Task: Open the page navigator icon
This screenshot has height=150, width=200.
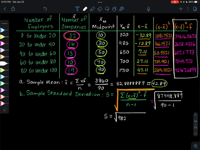Action: 195,9
